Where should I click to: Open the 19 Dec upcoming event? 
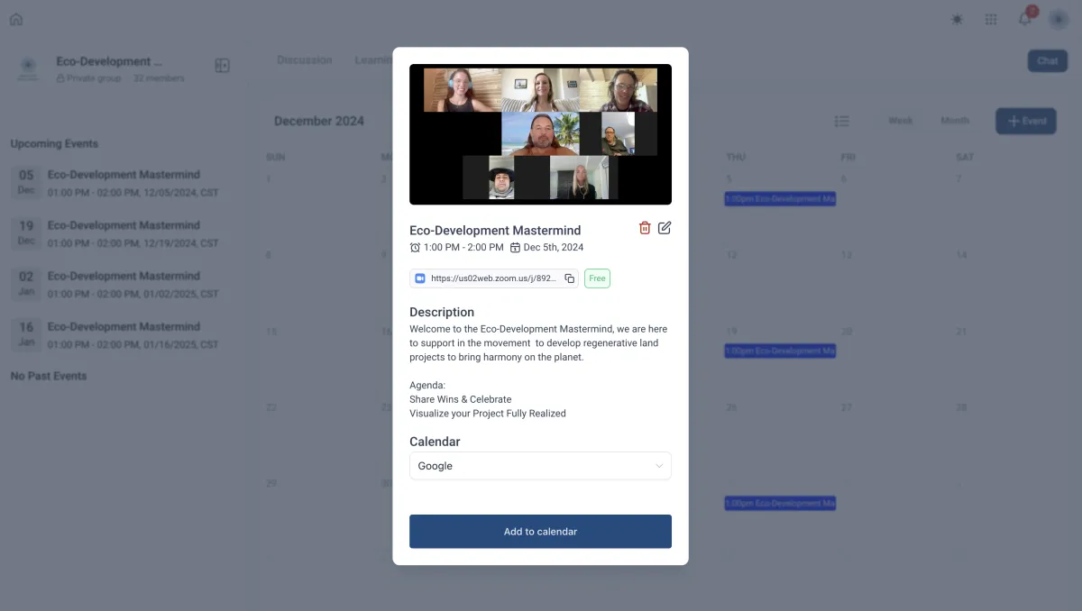point(115,233)
